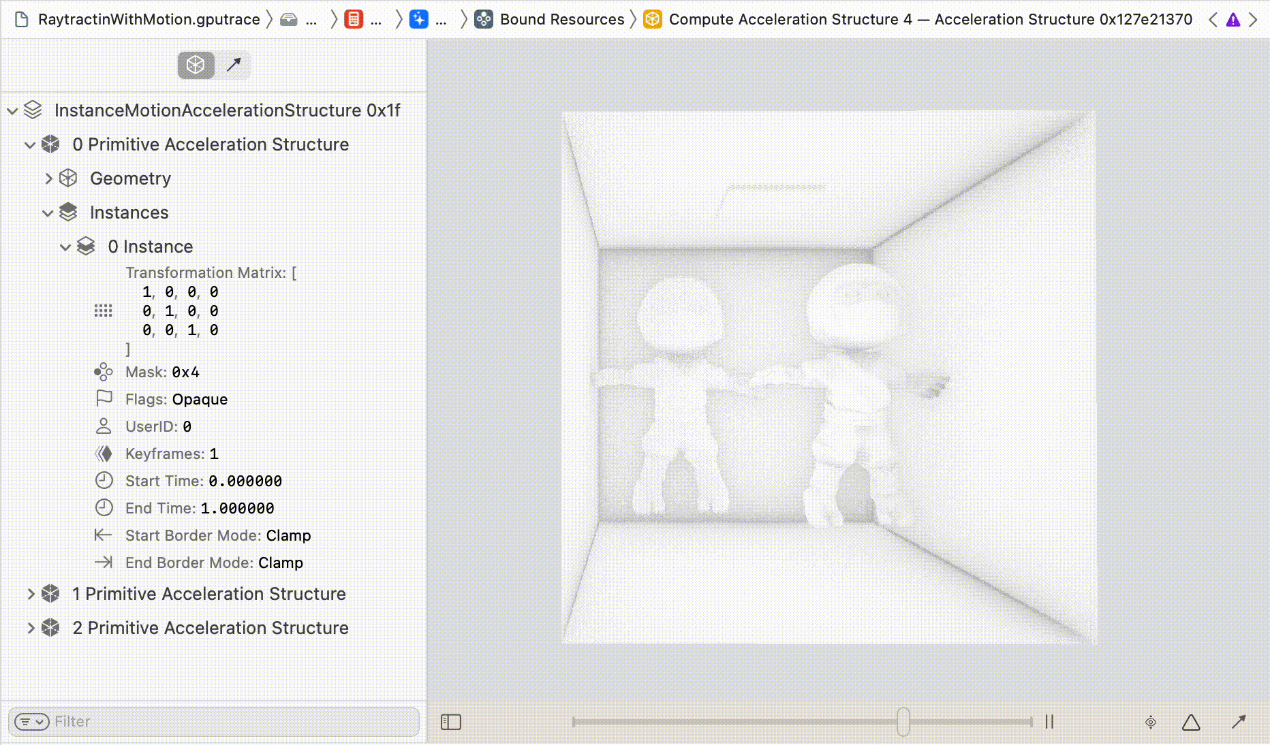Click the target focus icon
This screenshot has width=1270, height=745.
[1151, 722]
